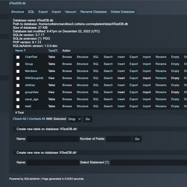
Task: Switch to the SQL tab
Action: 31,12
